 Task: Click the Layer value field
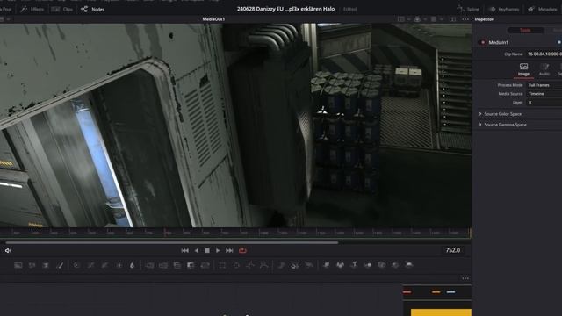click(544, 102)
